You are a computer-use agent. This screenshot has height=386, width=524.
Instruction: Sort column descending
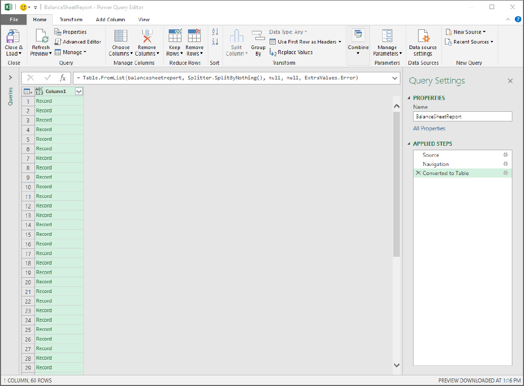pos(215,41)
